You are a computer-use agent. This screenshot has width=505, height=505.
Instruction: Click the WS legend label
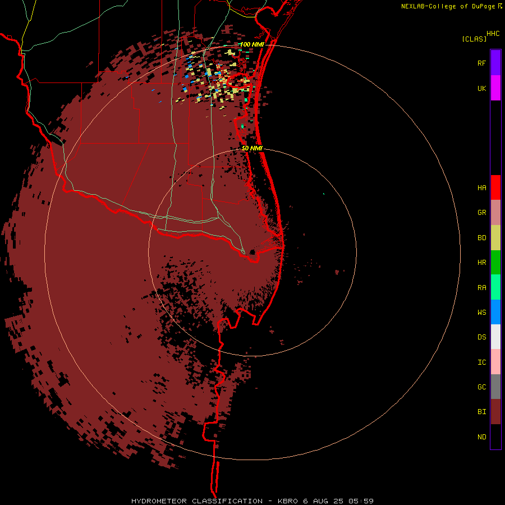point(481,313)
